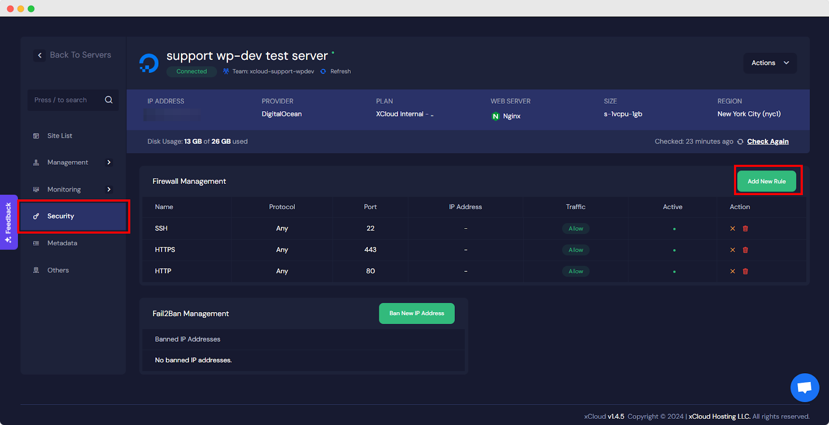Disable the SSH rule with X icon
The height and width of the screenshot is (425, 829).
pyautogui.click(x=733, y=228)
